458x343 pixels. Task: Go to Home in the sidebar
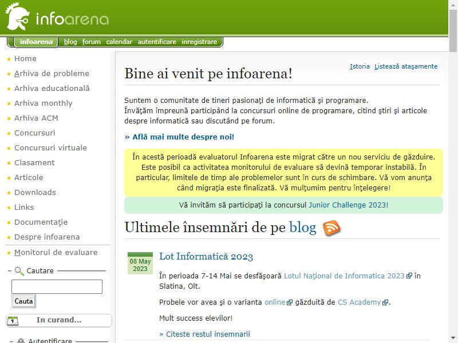pos(25,59)
